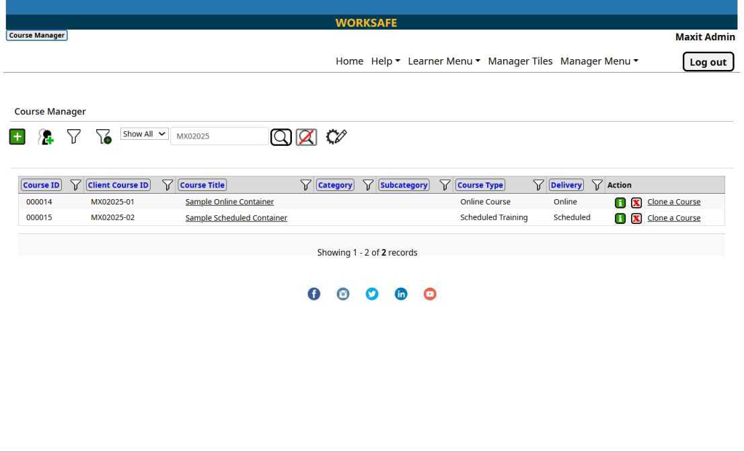Open the Show All dropdown
Screen dimensions: 744x452
(144, 134)
